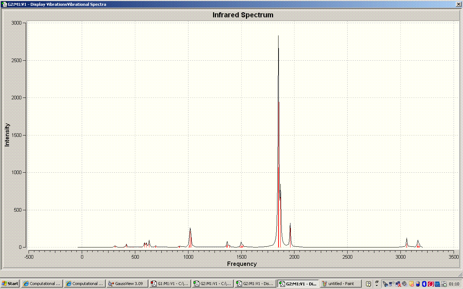Switch to G1:M1:V1 - C:\ taskbar window
463x289 pixels.
(x=170, y=284)
